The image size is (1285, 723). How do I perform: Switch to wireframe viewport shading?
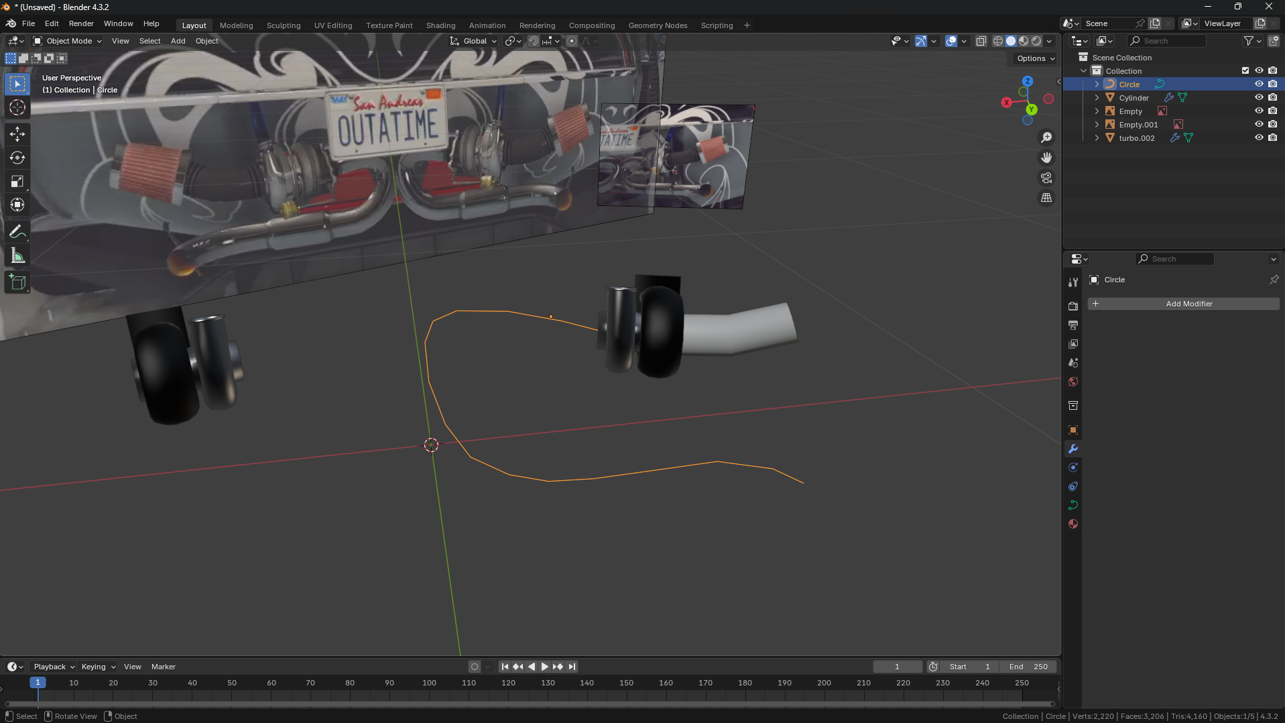click(x=998, y=41)
